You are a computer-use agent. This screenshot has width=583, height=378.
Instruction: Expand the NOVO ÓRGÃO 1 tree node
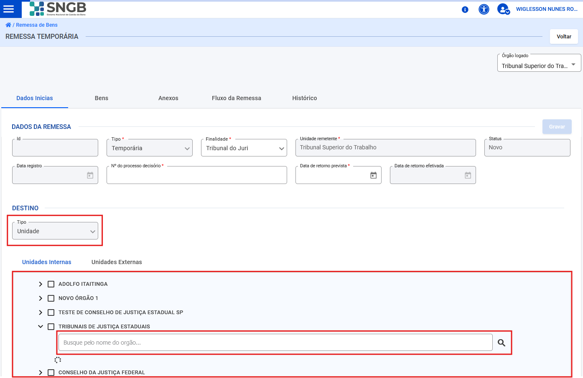click(x=41, y=298)
